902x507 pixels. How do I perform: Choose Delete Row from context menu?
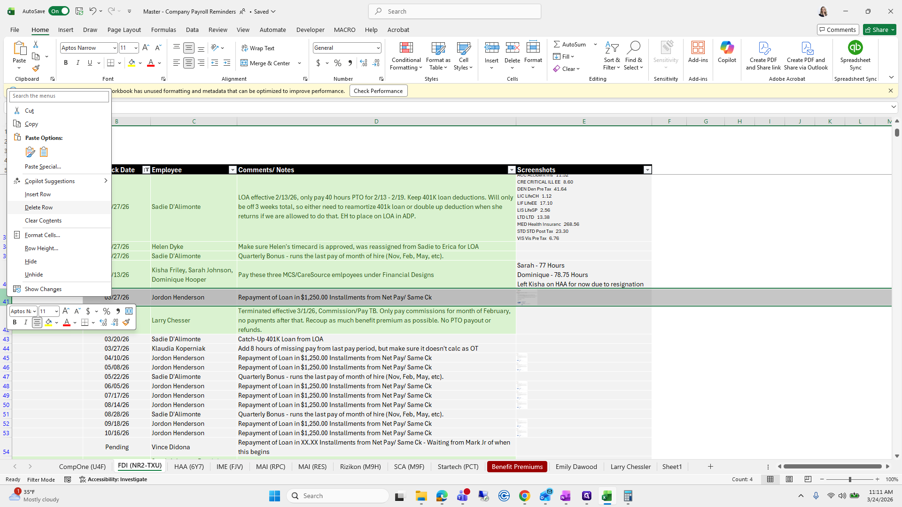click(x=39, y=207)
